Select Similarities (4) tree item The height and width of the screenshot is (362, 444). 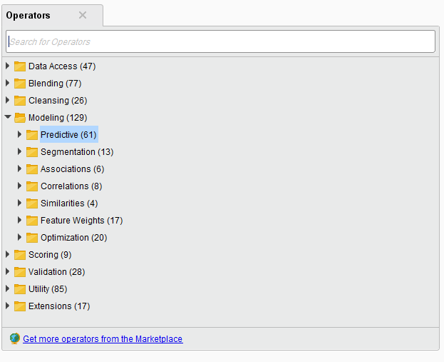(x=69, y=203)
